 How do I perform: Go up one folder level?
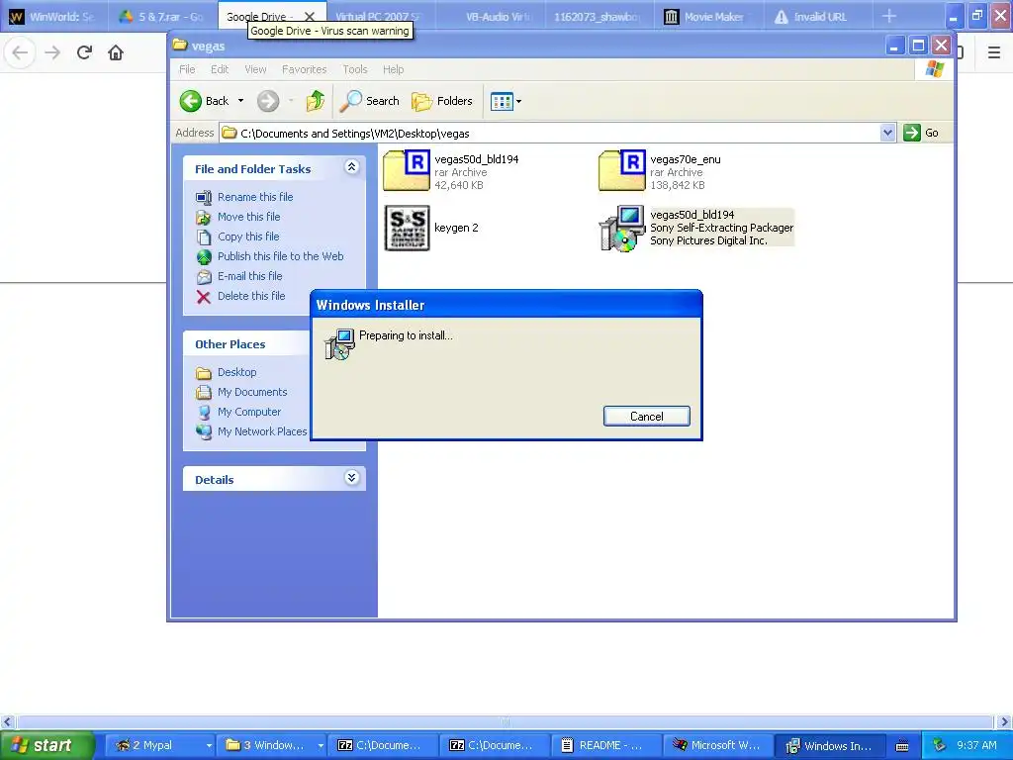click(x=316, y=101)
